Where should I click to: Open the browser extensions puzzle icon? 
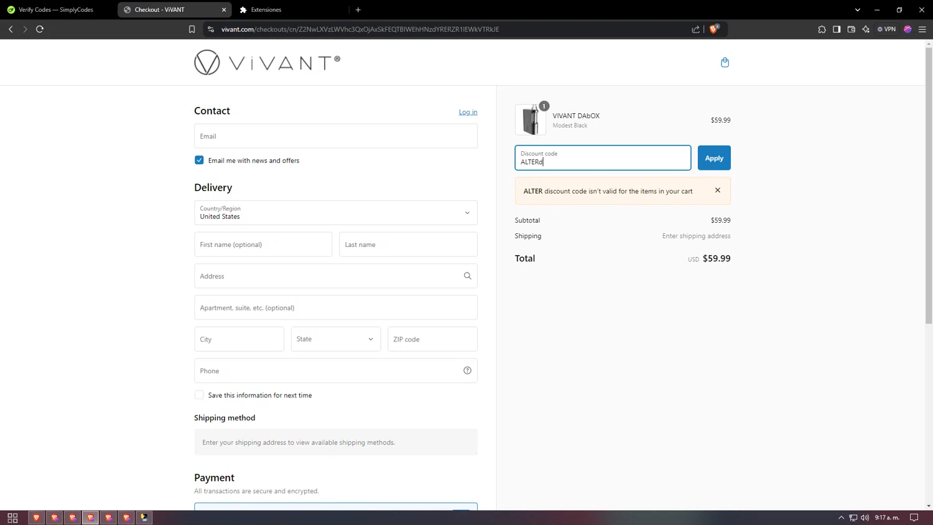pyautogui.click(x=822, y=29)
